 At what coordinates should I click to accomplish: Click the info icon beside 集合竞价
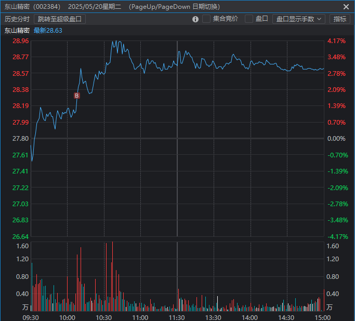coord(195,19)
